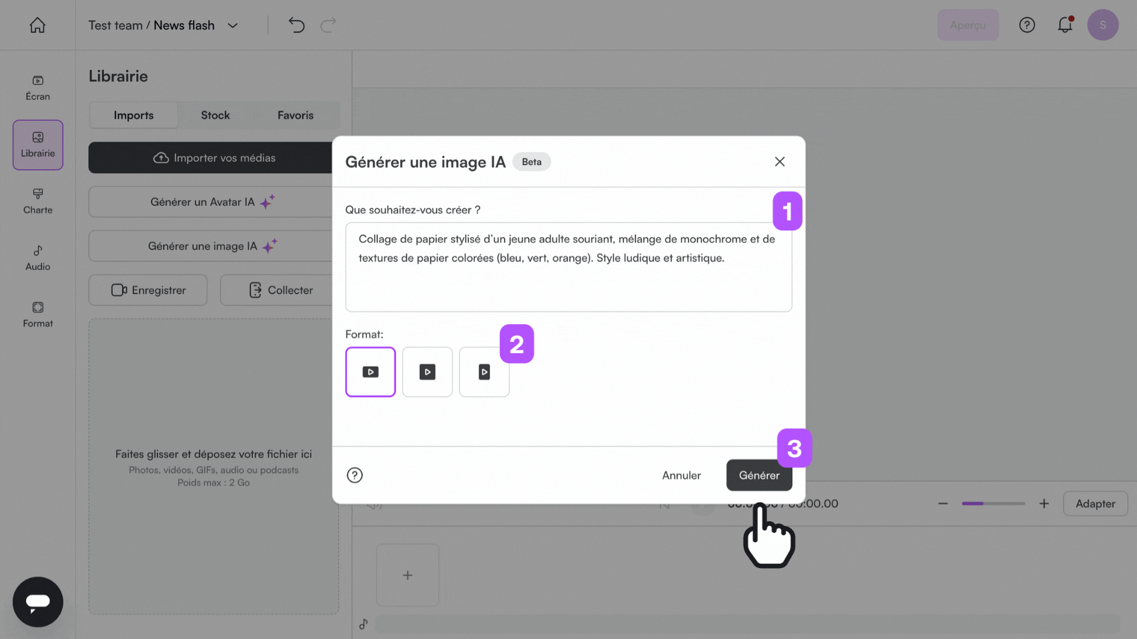Open the Charte panel
The height and width of the screenshot is (639, 1137).
tap(37, 201)
